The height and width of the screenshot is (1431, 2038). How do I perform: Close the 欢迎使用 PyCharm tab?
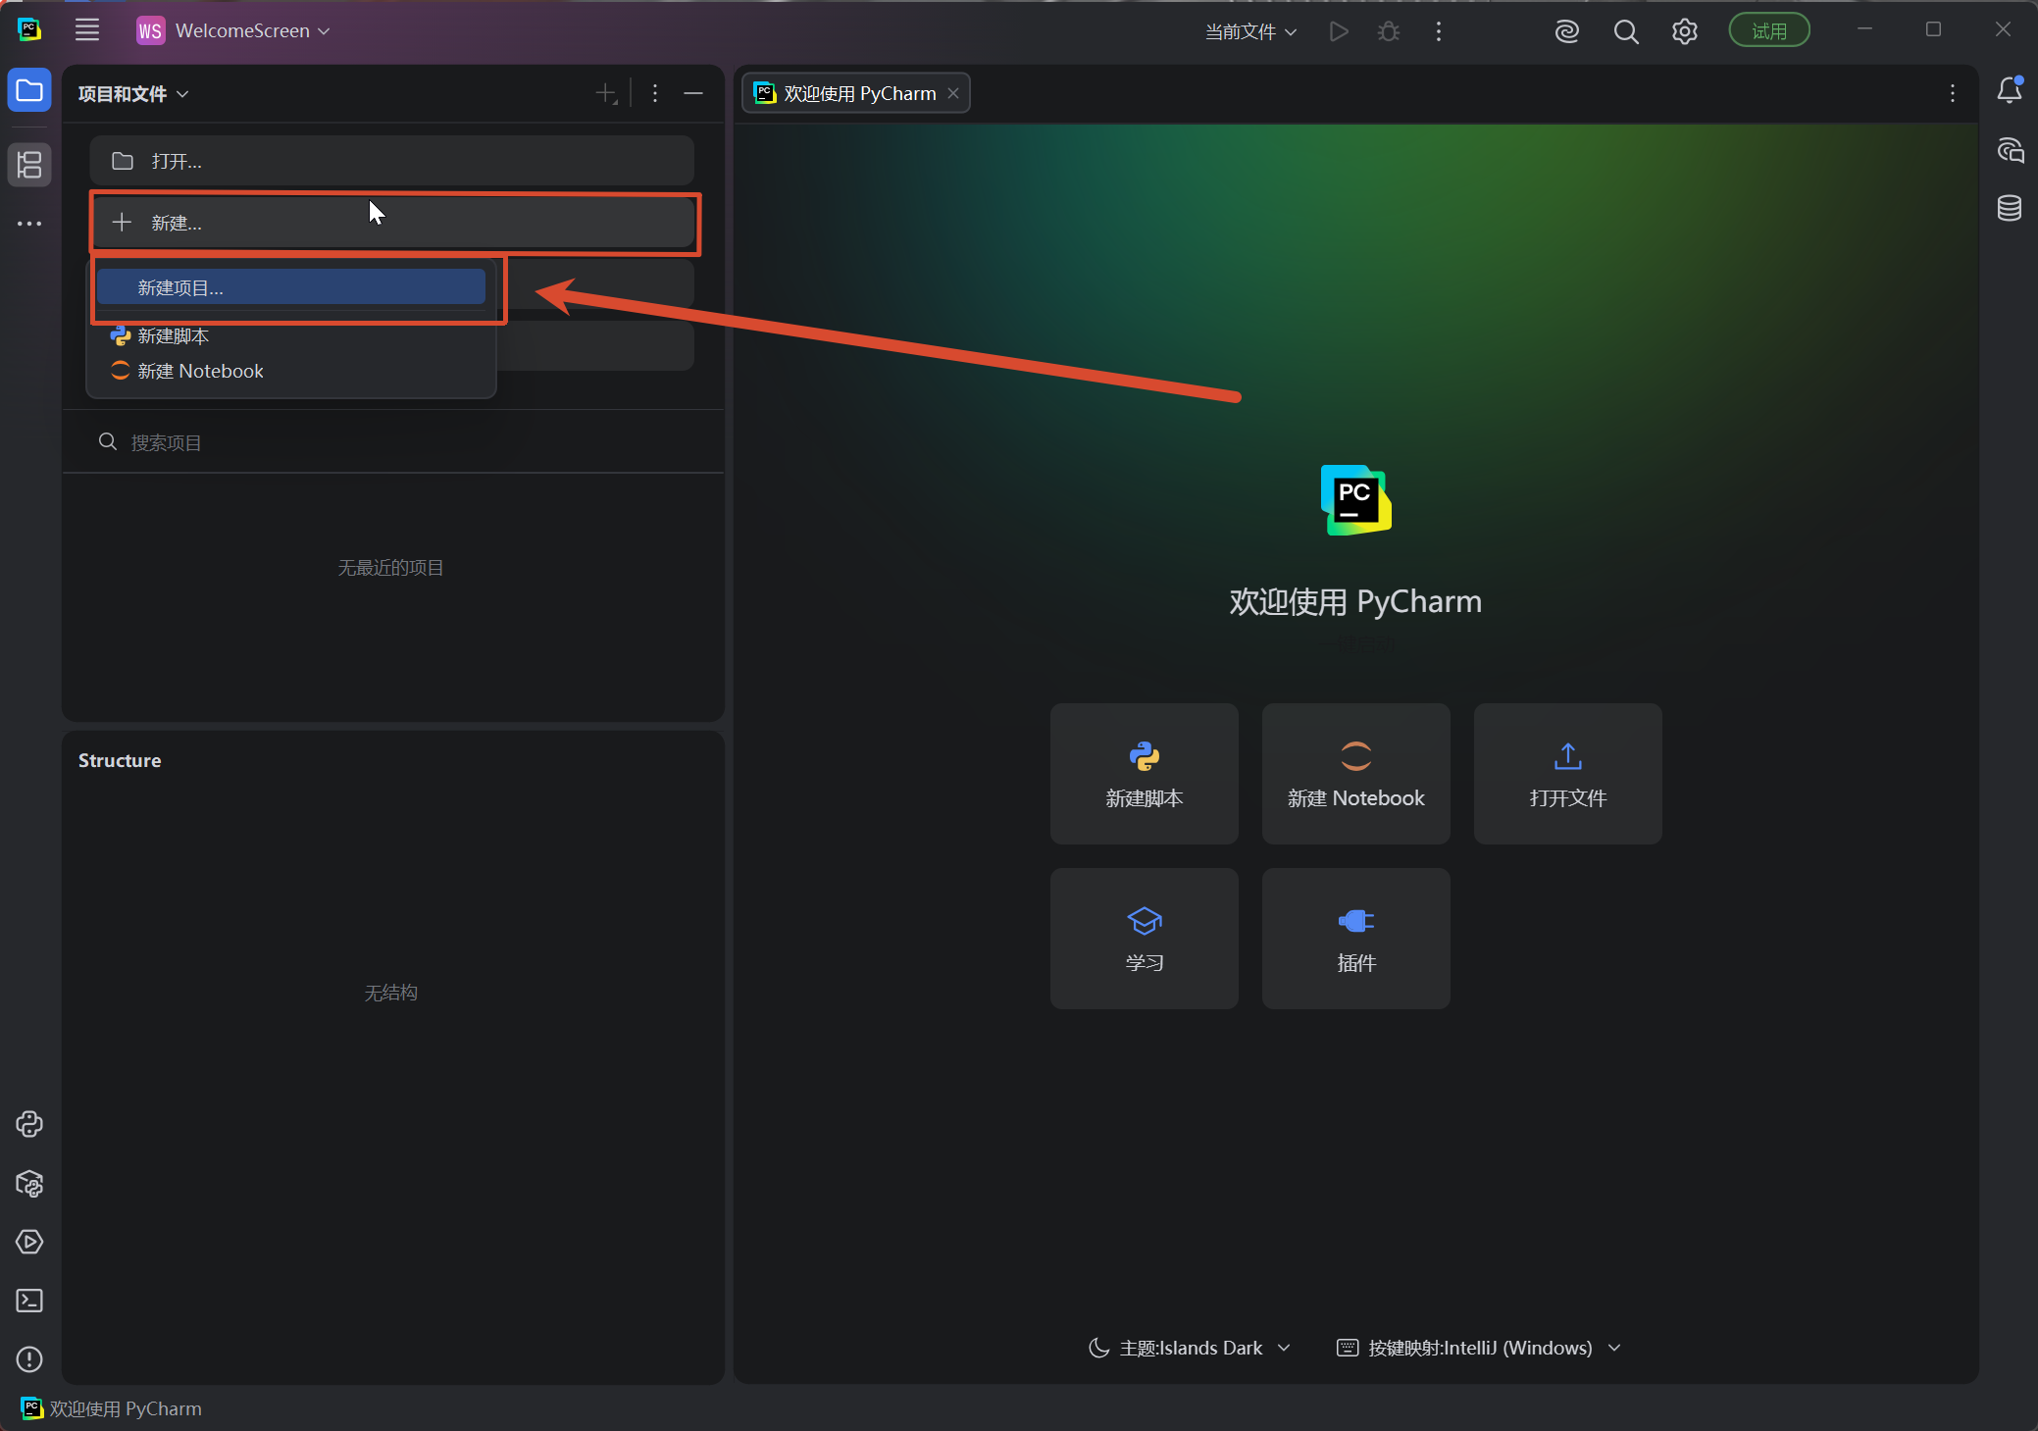point(953,93)
